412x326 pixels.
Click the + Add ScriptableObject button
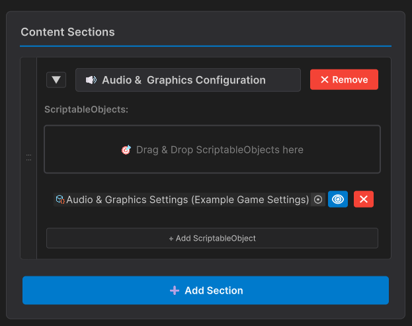(212, 238)
